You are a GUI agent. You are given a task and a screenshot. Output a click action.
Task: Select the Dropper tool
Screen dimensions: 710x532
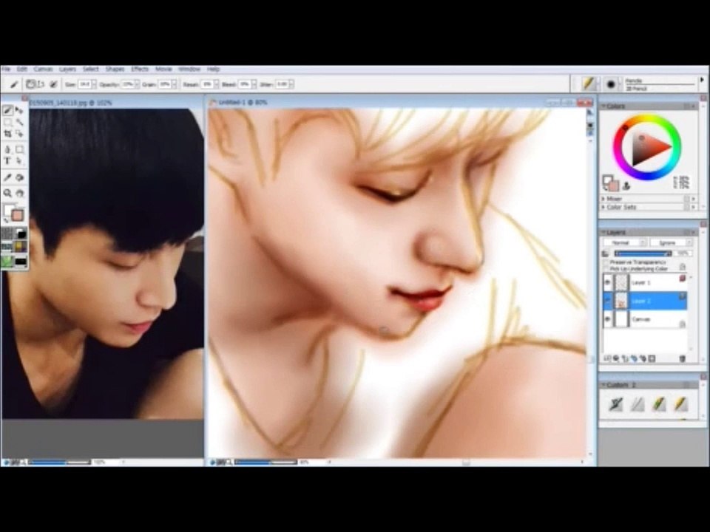pos(7,177)
